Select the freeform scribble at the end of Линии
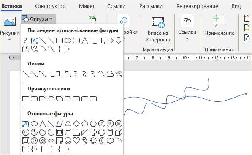This screenshot has width=252, height=155. pos(119,74)
